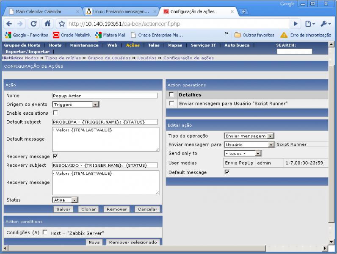Open the page menu icon
Viewport: 337px width, 254px height.
click(x=310, y=24)
